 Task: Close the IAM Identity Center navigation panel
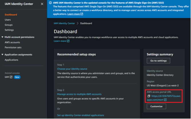tap(42, 4)
